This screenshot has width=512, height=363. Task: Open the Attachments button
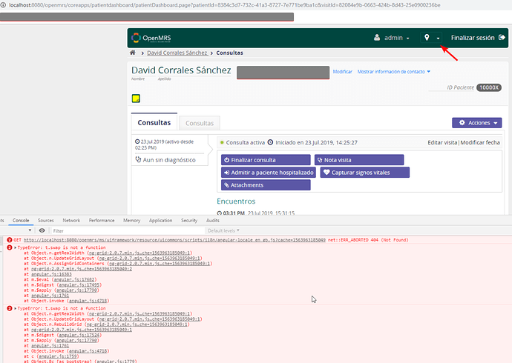tap(266, 185)
